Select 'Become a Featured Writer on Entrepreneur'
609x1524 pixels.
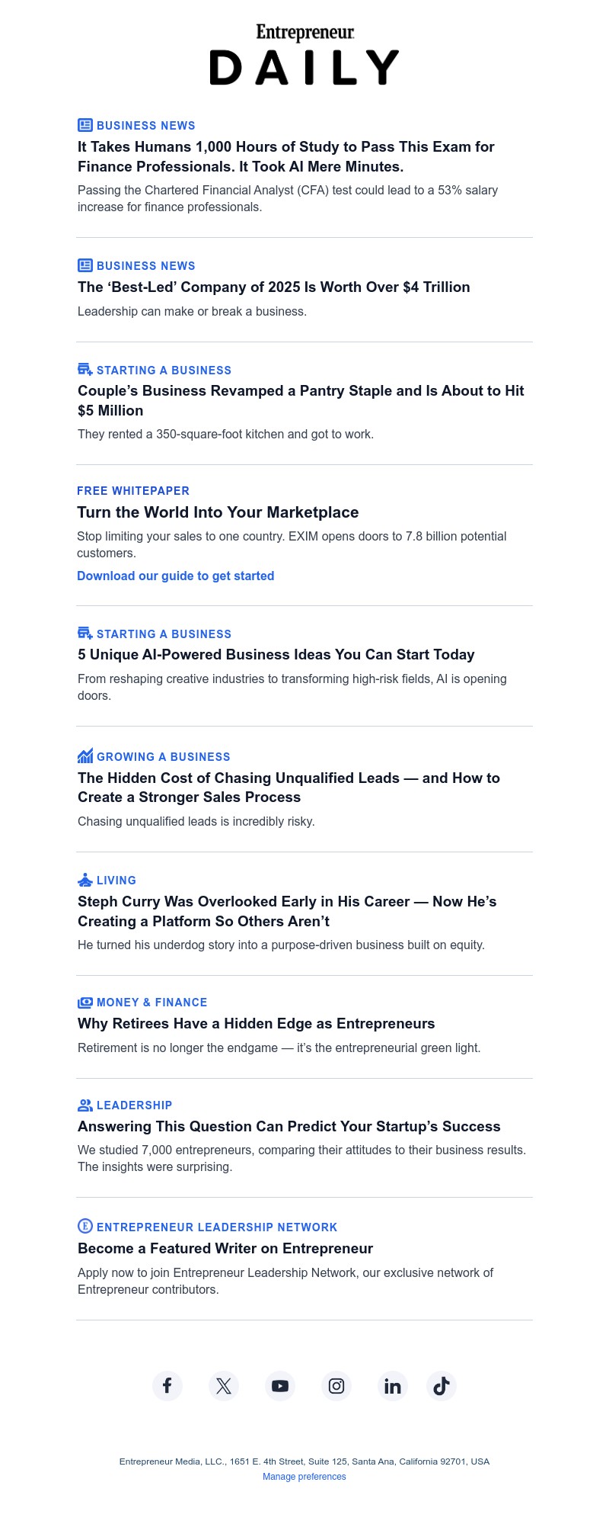tap(225, 1249)
